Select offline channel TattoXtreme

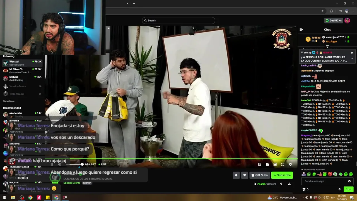click(x=22, y=94)
